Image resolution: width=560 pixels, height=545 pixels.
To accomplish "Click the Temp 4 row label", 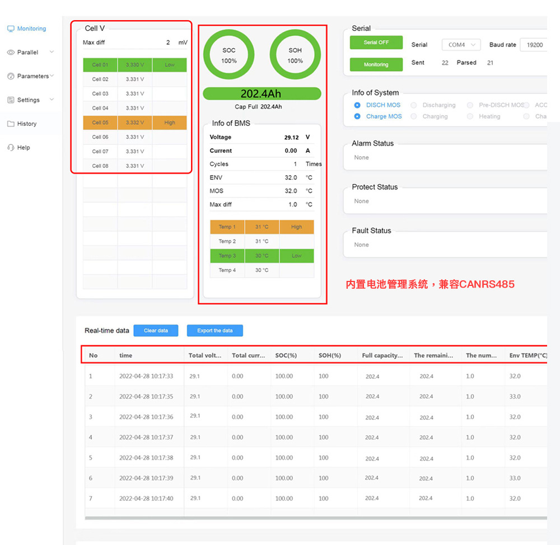I will 227,270.
